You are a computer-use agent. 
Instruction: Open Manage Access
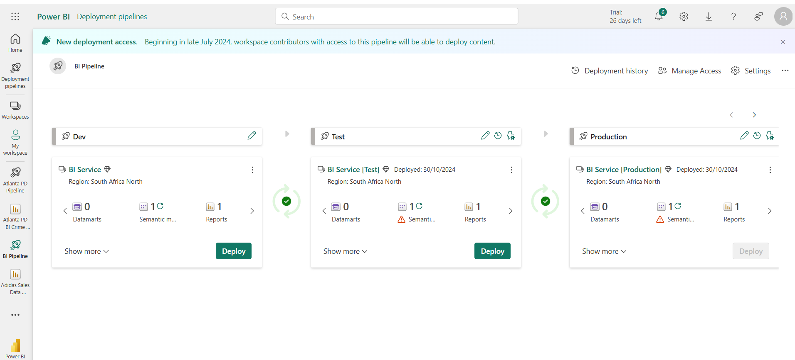pyautogui.click(x=689, y=71)
